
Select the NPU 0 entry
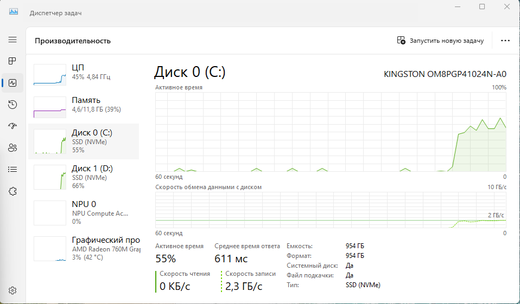[x=84, y=213]
